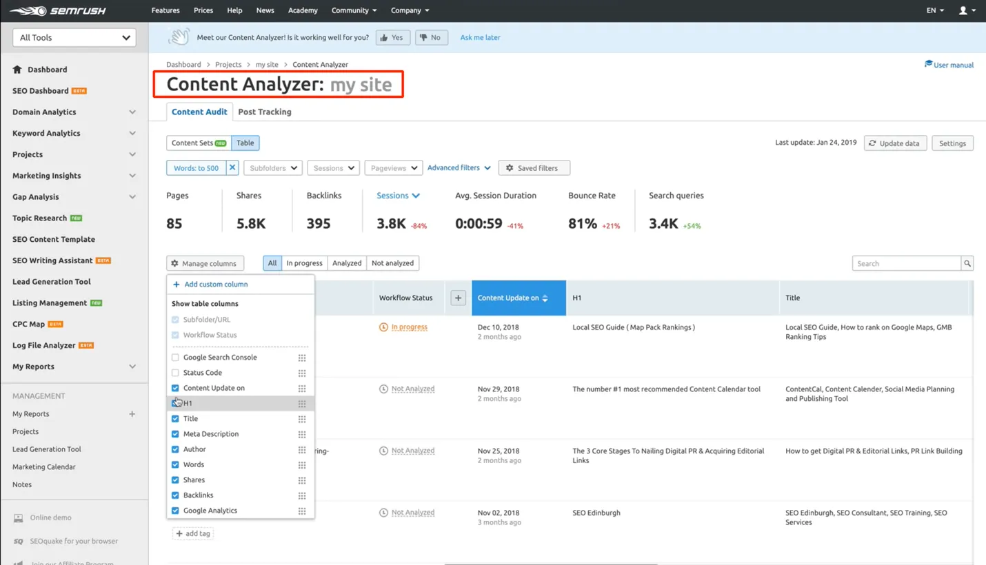
Task: Open the EN language dropdown
Action: tap(935, 10)
